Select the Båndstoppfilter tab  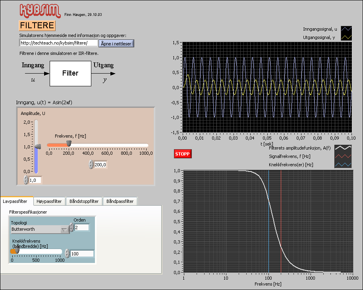[x=84, y=201]
